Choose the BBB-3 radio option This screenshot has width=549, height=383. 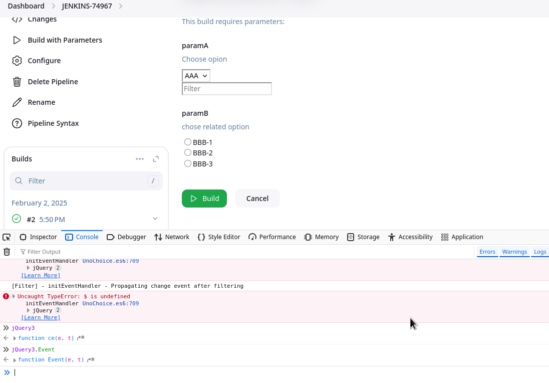[188, 163]
